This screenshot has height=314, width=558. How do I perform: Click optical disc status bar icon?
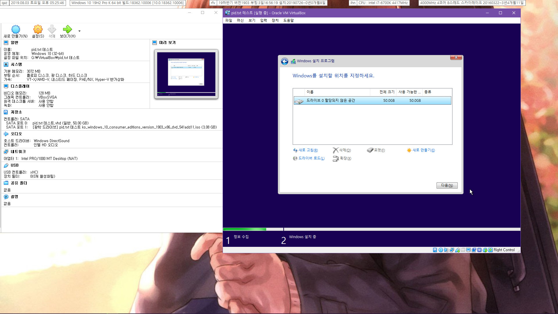pyautogui.click(x=441, y=250)
